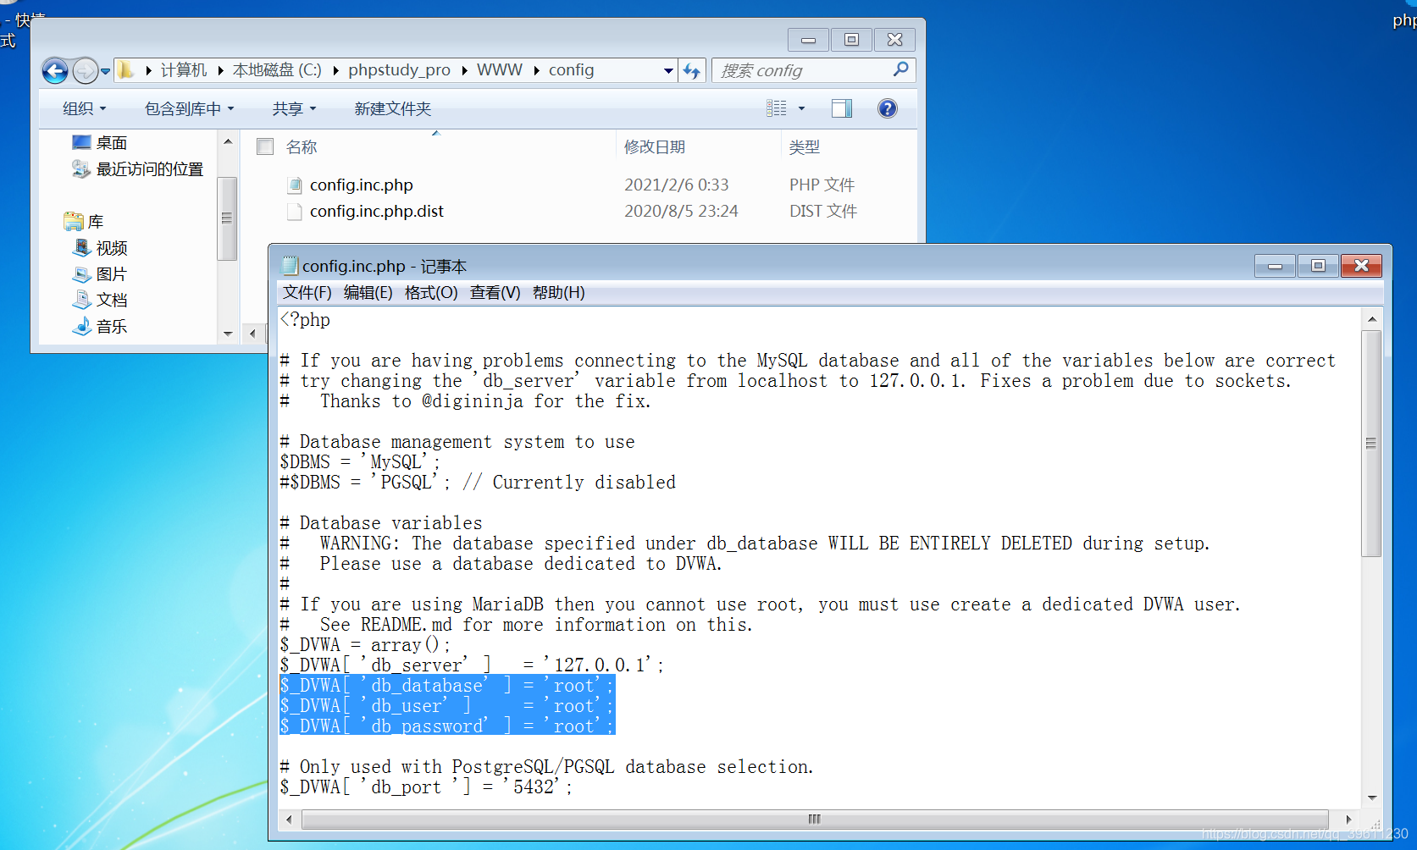Click the db_port line in Notepad
Viewport: 1417px width, 850px height.
click(x=426, y=787)
